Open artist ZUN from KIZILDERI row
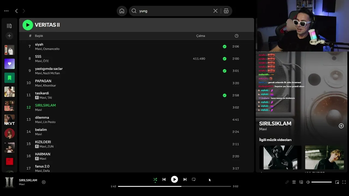The image size is (349, 196). point(50,146)
